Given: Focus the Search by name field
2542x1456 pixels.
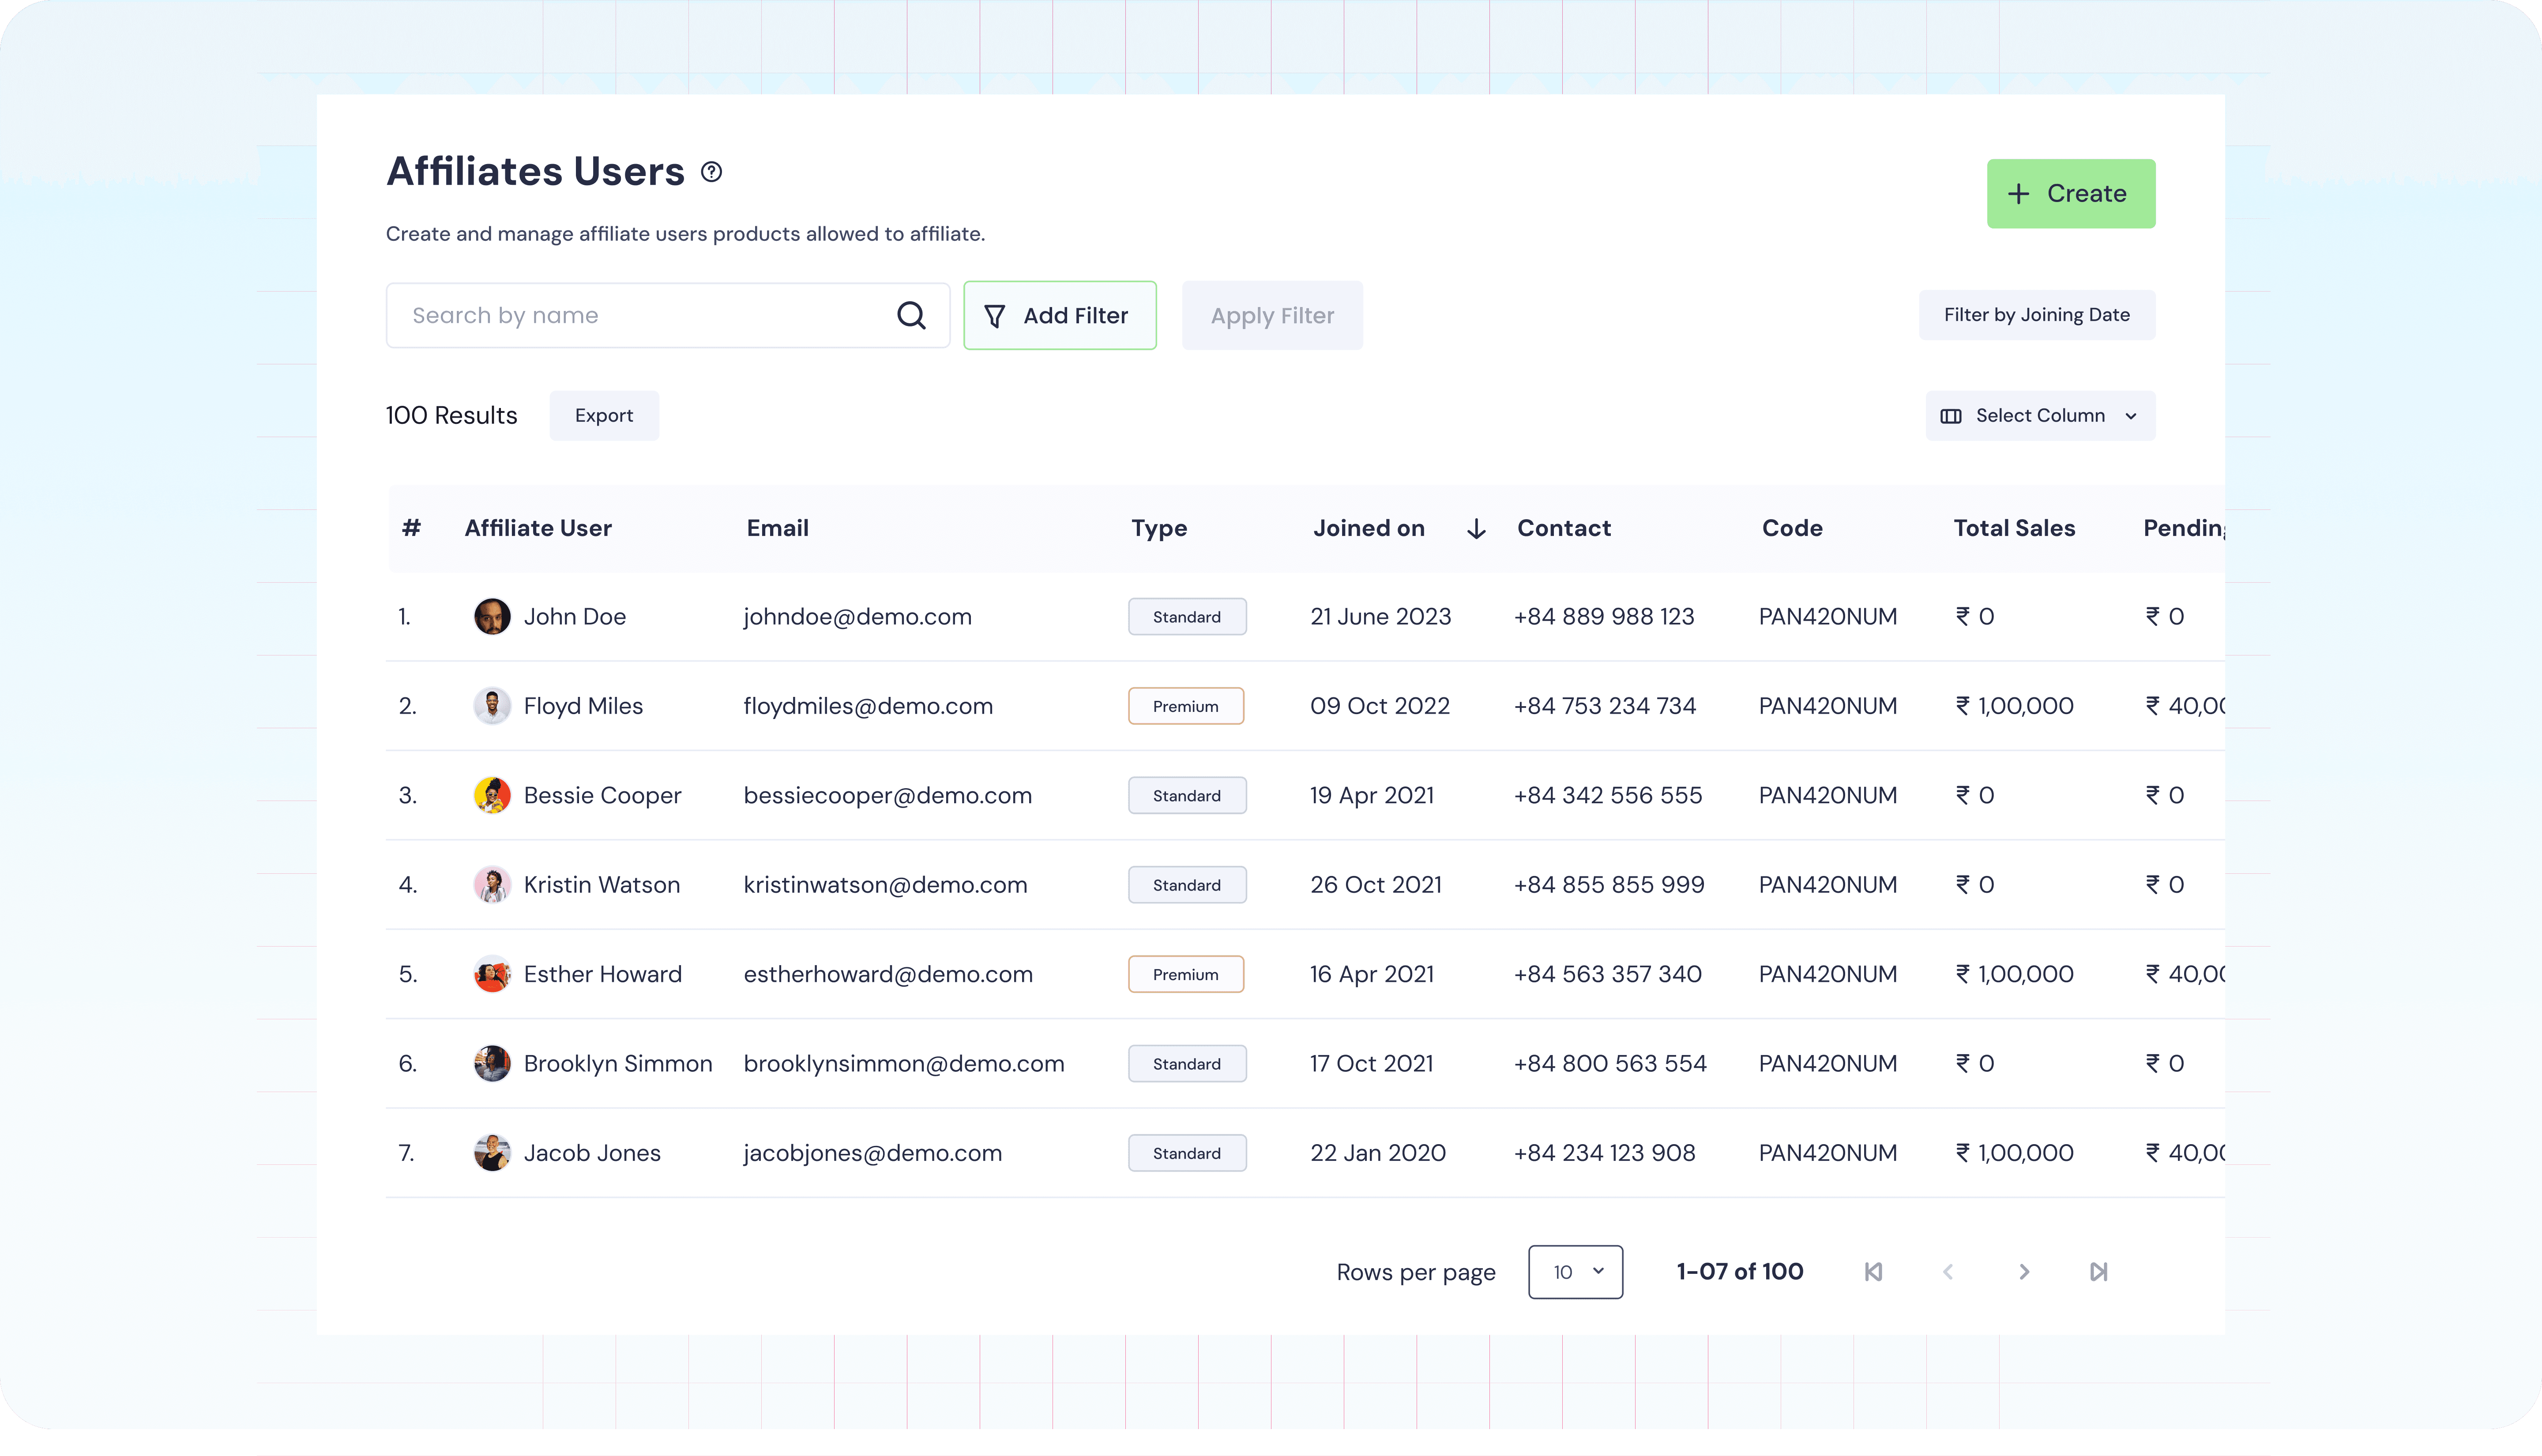Looking at the screenshot, I should pos(640,316).
